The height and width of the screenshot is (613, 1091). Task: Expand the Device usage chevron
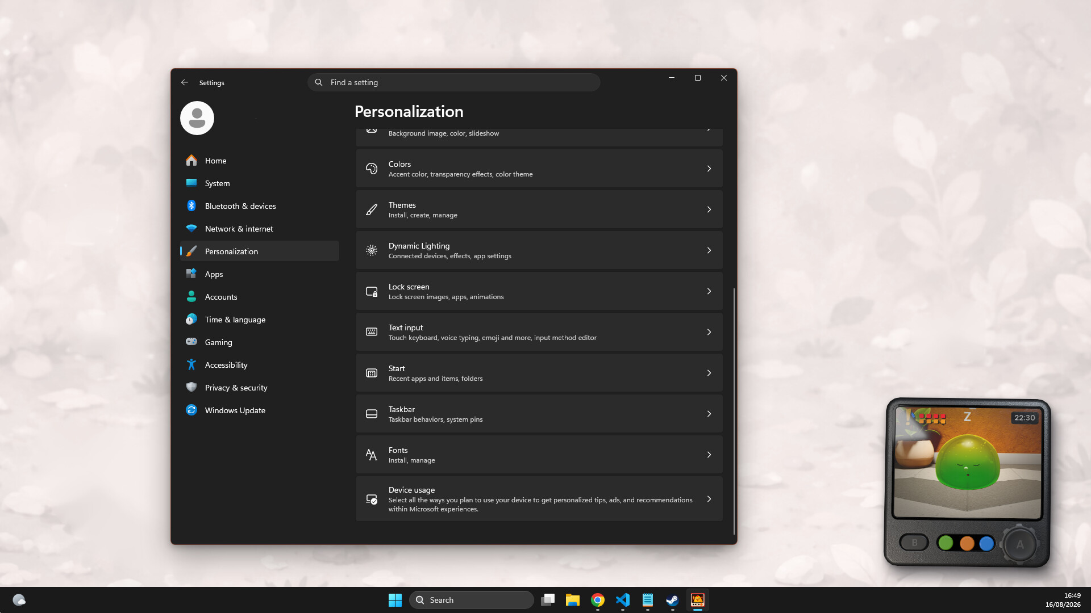[x=709, y=499]
